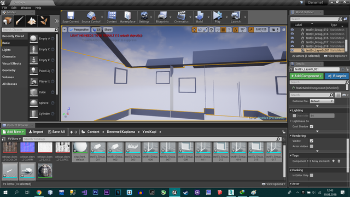Select Place mode cube icon
350x197 pixels.
point(7,21)
